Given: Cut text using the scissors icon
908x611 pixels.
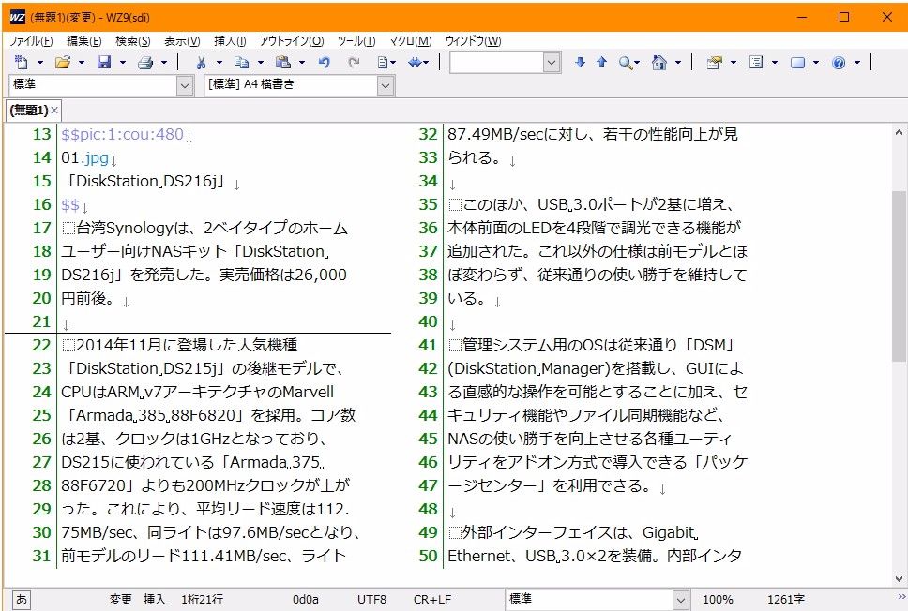Looking at the screenshot, I should click(201, 62).
